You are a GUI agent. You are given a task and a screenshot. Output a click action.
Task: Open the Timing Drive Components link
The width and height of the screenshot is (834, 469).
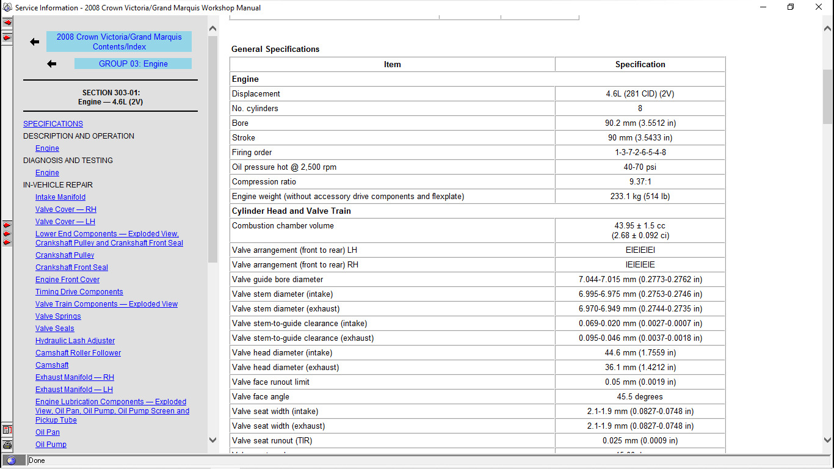click(79, 292)
